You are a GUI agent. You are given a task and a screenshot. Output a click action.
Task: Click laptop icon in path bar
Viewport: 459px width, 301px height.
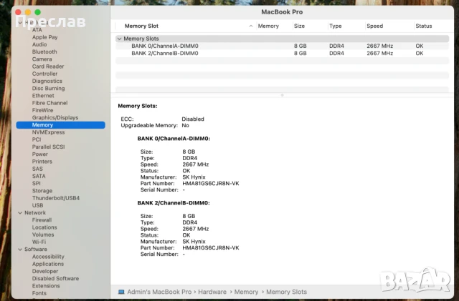(x=121, y=292)
